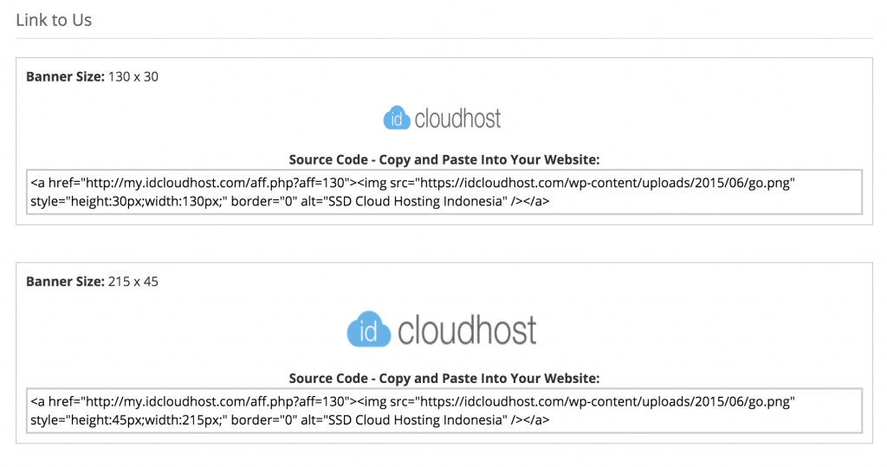
Task: Click the 130 x 30 cloudhost banner image
Action: pyautogui.click(x=443, y=118)
